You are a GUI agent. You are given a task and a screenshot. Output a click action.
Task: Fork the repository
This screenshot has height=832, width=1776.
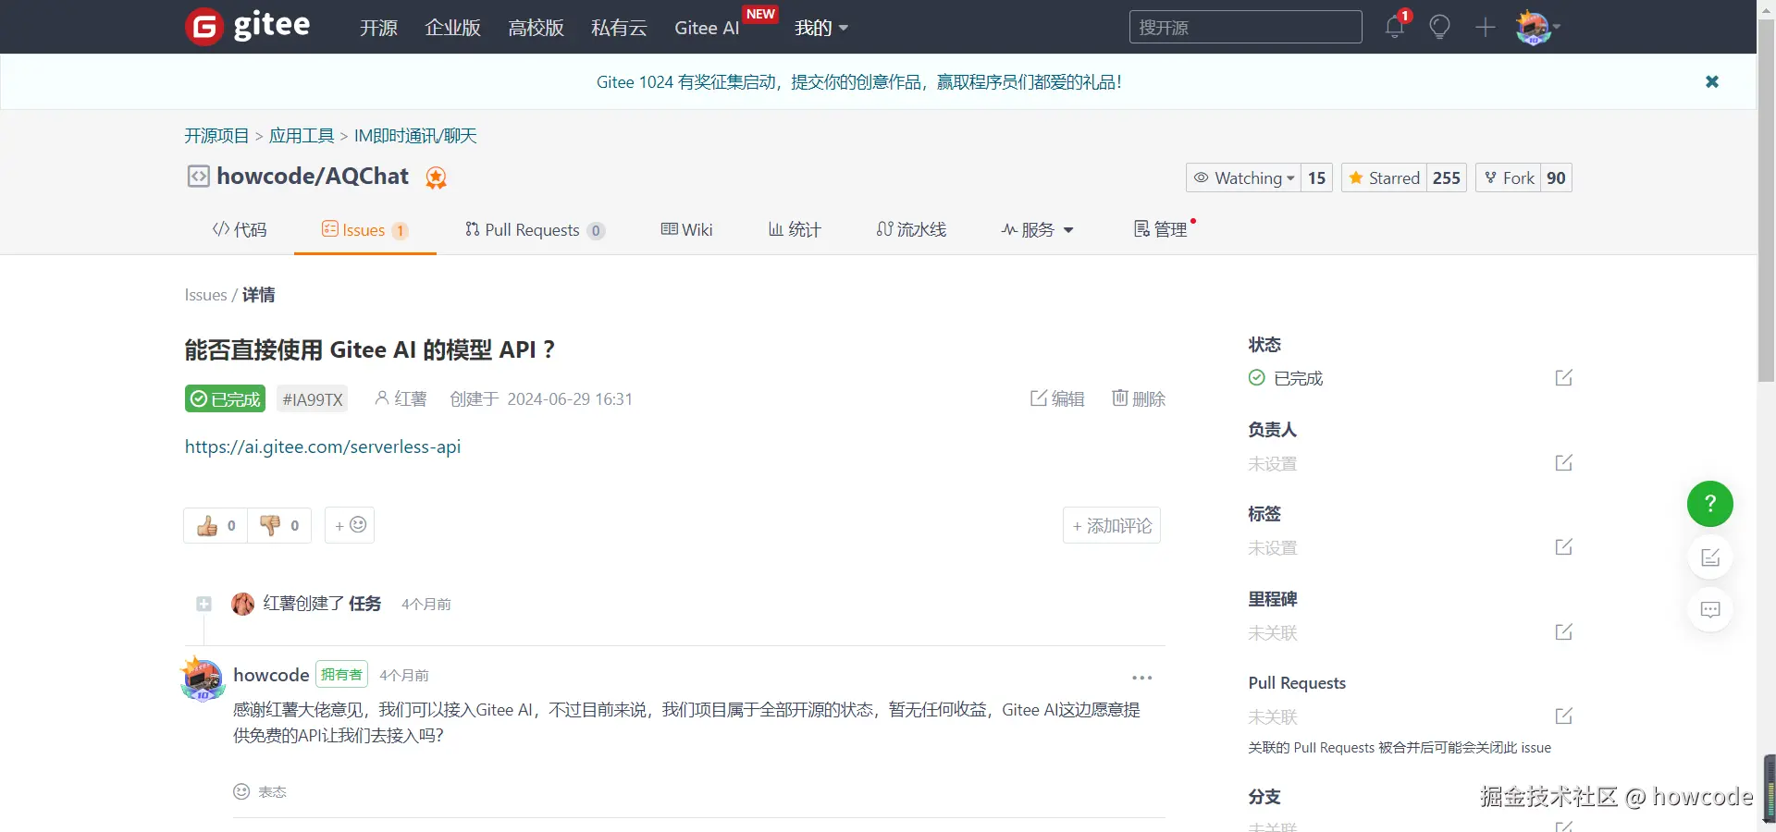[1508, 177]
